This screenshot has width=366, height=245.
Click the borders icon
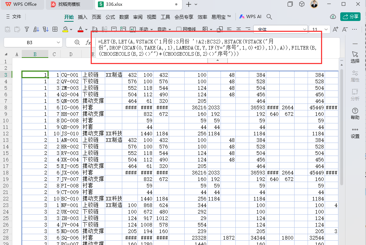[x=205, y=29]
